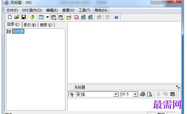The height and width of the screenshot is (114, 187).
Task: Print with the printer icon
Action: 143,94
